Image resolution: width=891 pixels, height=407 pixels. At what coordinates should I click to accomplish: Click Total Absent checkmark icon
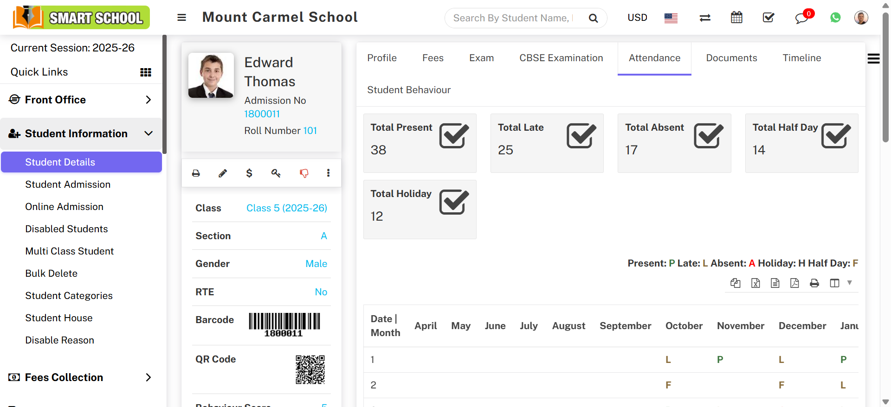(x=708, y=136)
